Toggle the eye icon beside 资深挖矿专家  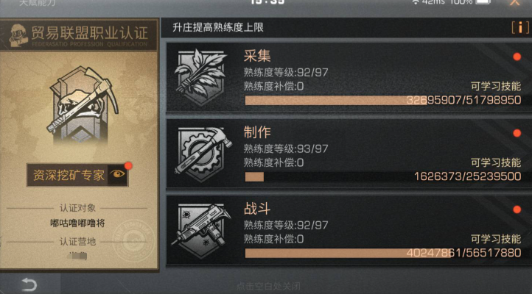(x=118, y=175)
